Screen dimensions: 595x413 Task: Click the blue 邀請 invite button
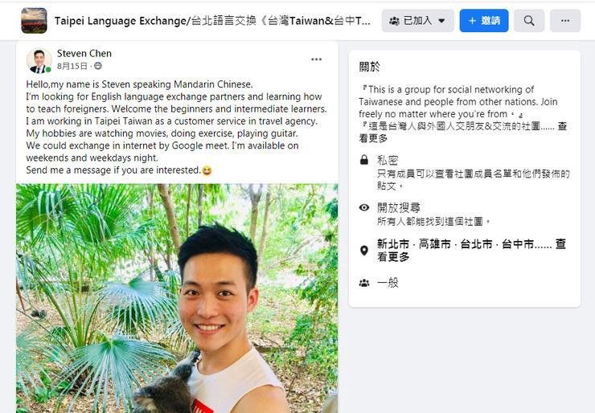pos(484,20)
